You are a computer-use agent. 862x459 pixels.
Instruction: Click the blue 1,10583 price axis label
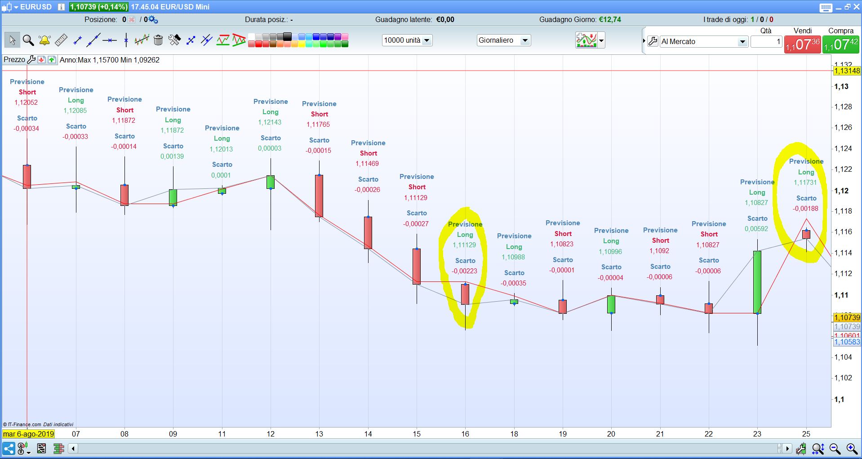847,342
